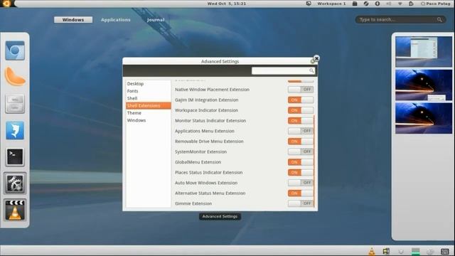The height and width of the screenshot is (256, 455).
Task: Launch VLC media player from dash
Action: pos(15,210)
